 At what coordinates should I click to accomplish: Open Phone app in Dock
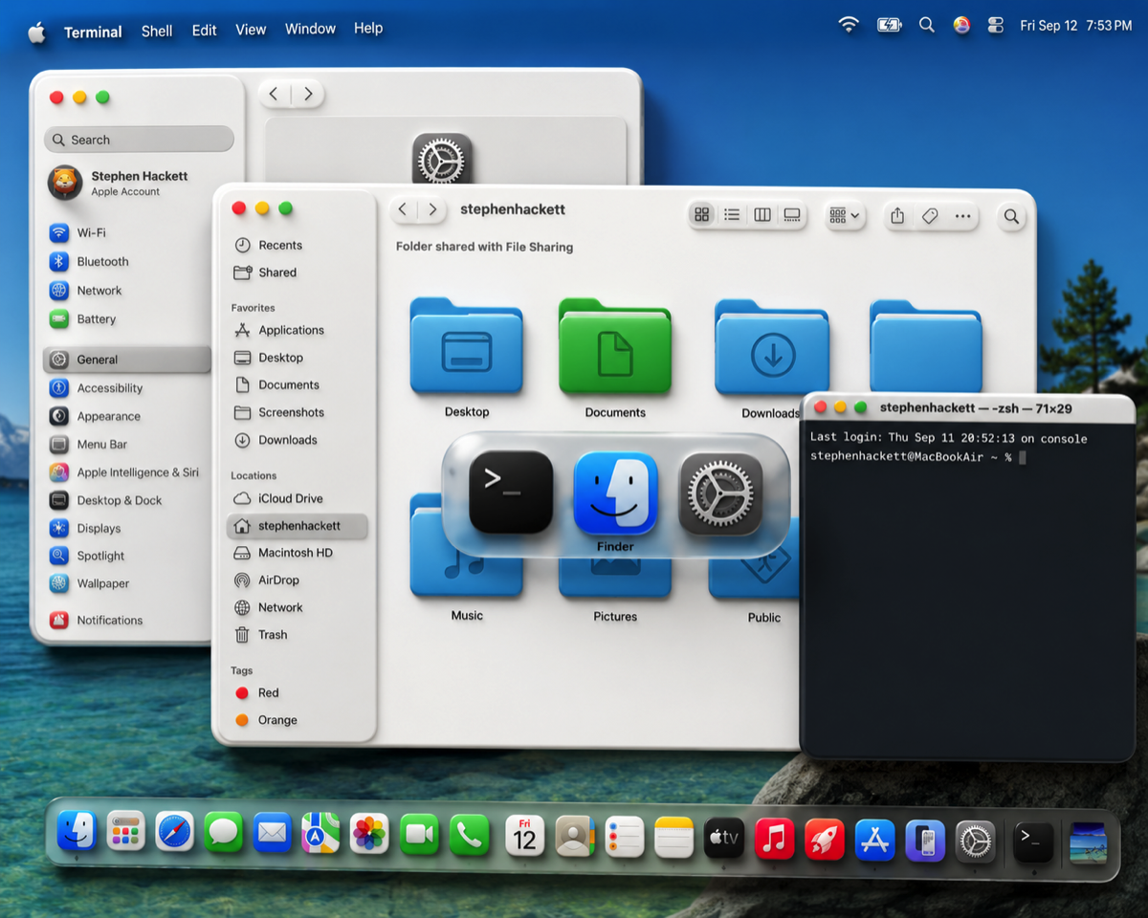pyautogui.click(x=468, y=836)
